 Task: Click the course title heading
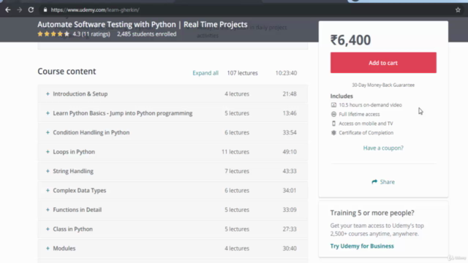(143, 24)
